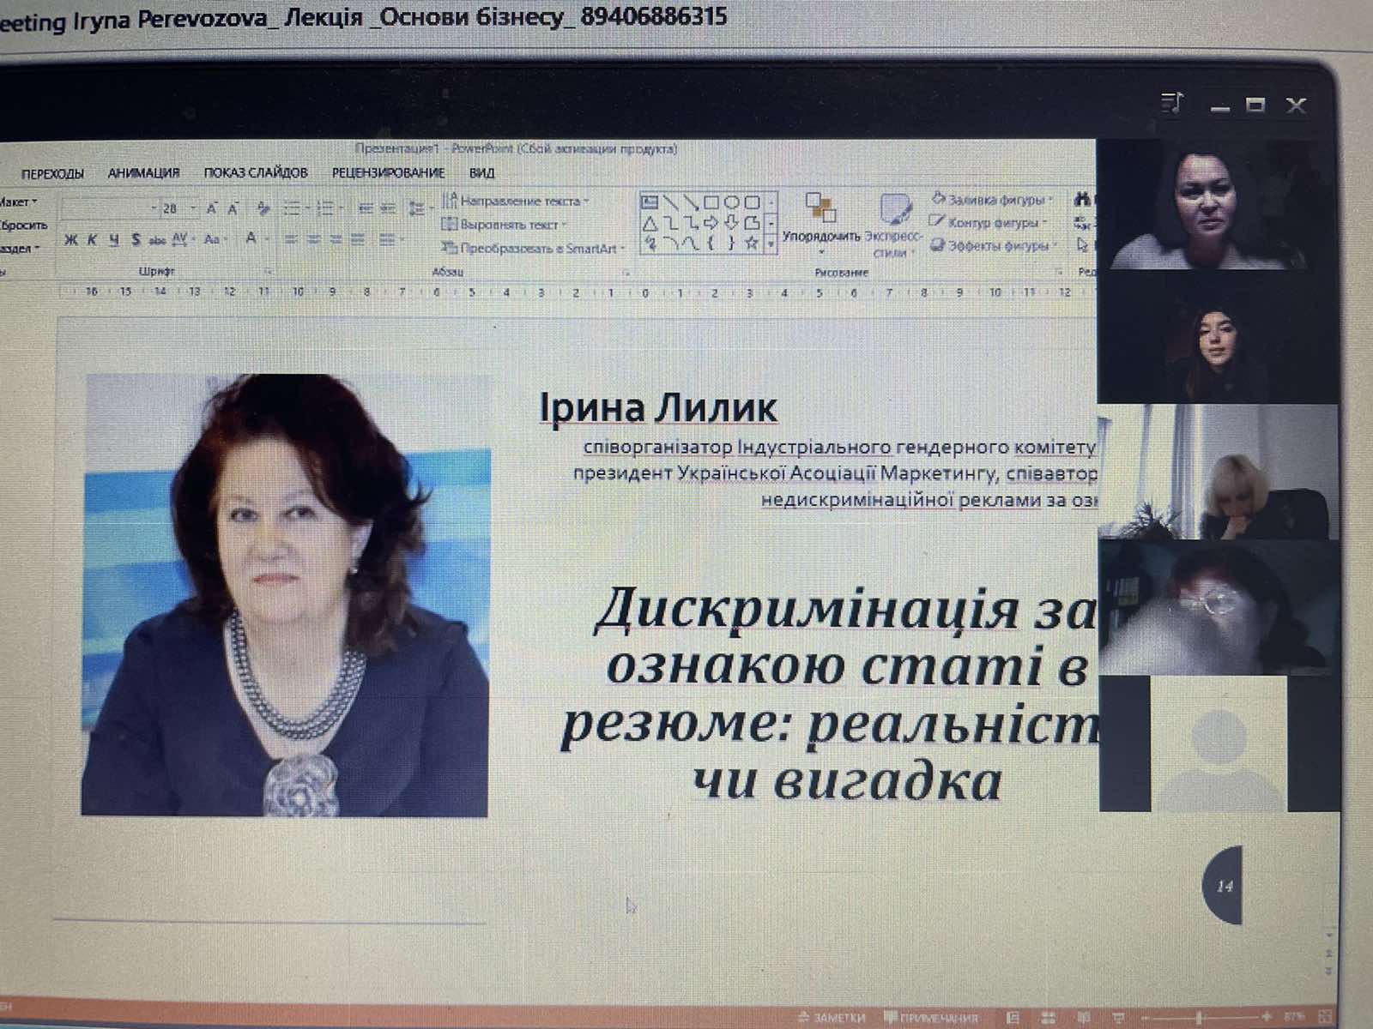1373x1029 pixels.
Task: Open the ПЕРЕХОДЫ ribbon tab
Action: (x=52, y=173)
